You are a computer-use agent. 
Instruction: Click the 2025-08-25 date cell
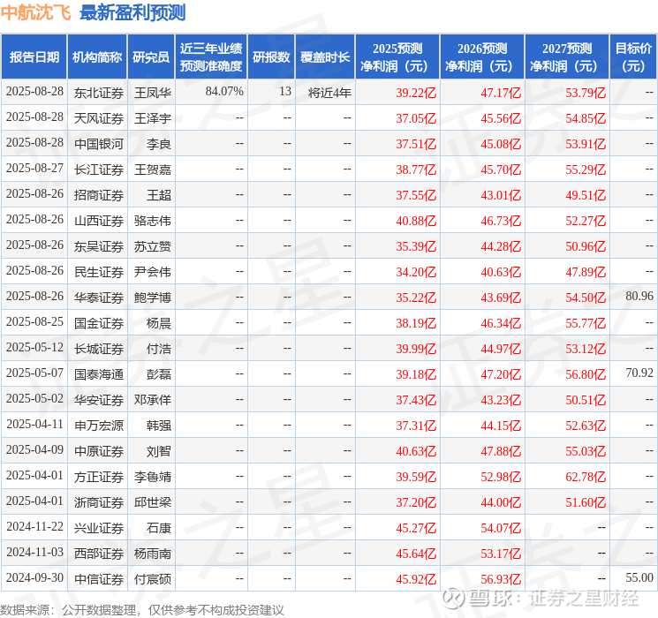(34, 321)
